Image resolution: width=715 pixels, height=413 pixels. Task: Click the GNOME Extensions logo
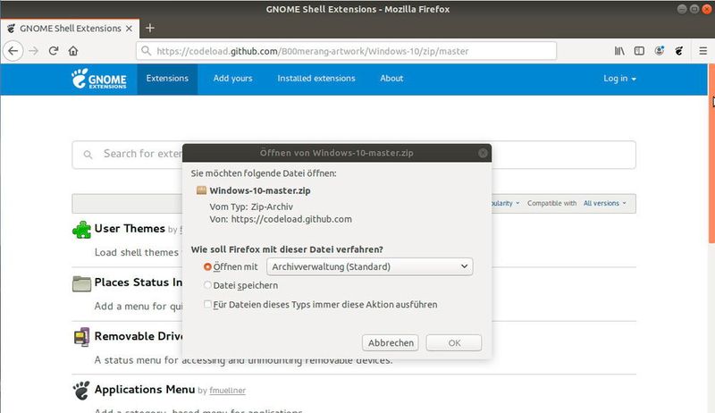point(99,79)
